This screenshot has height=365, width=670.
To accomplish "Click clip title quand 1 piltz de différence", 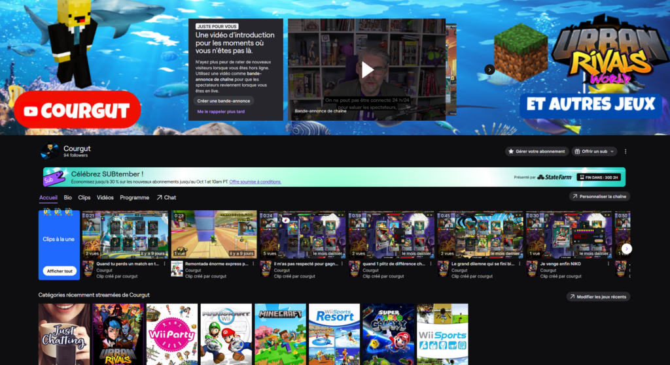I will 394,264.
